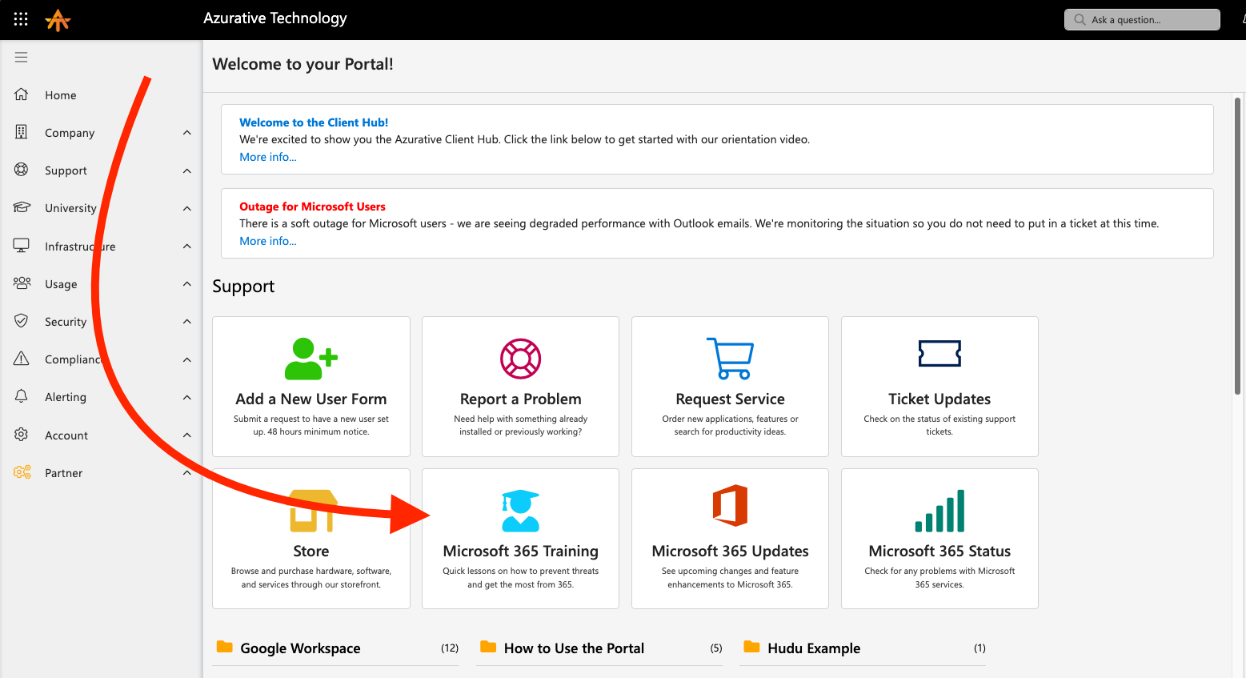Click the Google Workspace folder icon
Viewport: 1246px width, 678px height.
tap(225, 647)
